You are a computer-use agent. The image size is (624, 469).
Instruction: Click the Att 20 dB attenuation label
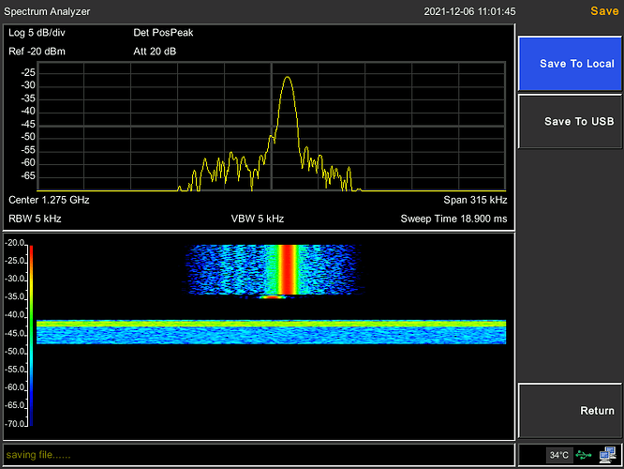coord(155,52)
